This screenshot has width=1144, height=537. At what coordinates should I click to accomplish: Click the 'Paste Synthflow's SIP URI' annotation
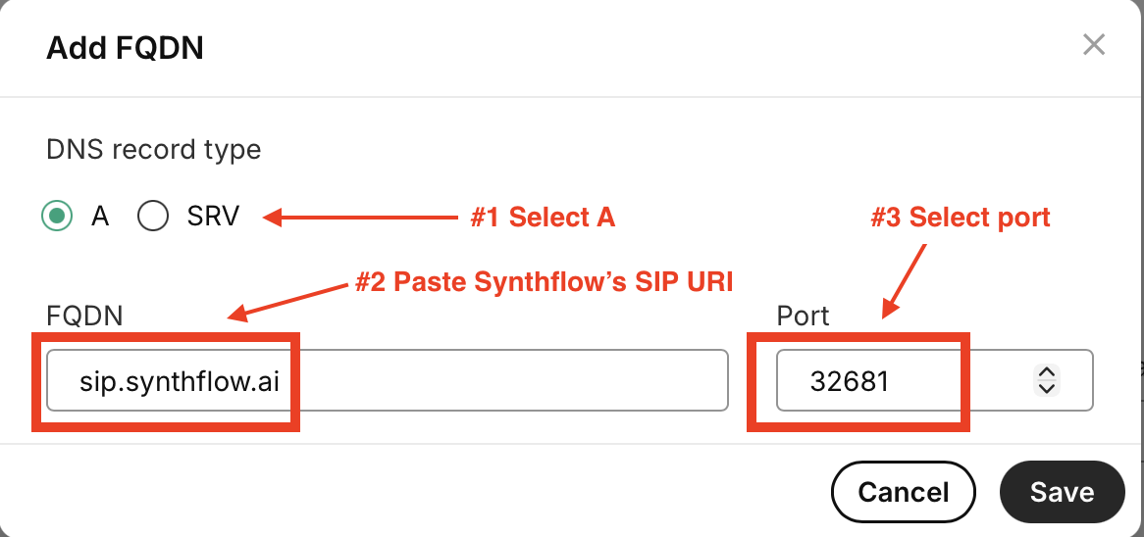point(544,282)
